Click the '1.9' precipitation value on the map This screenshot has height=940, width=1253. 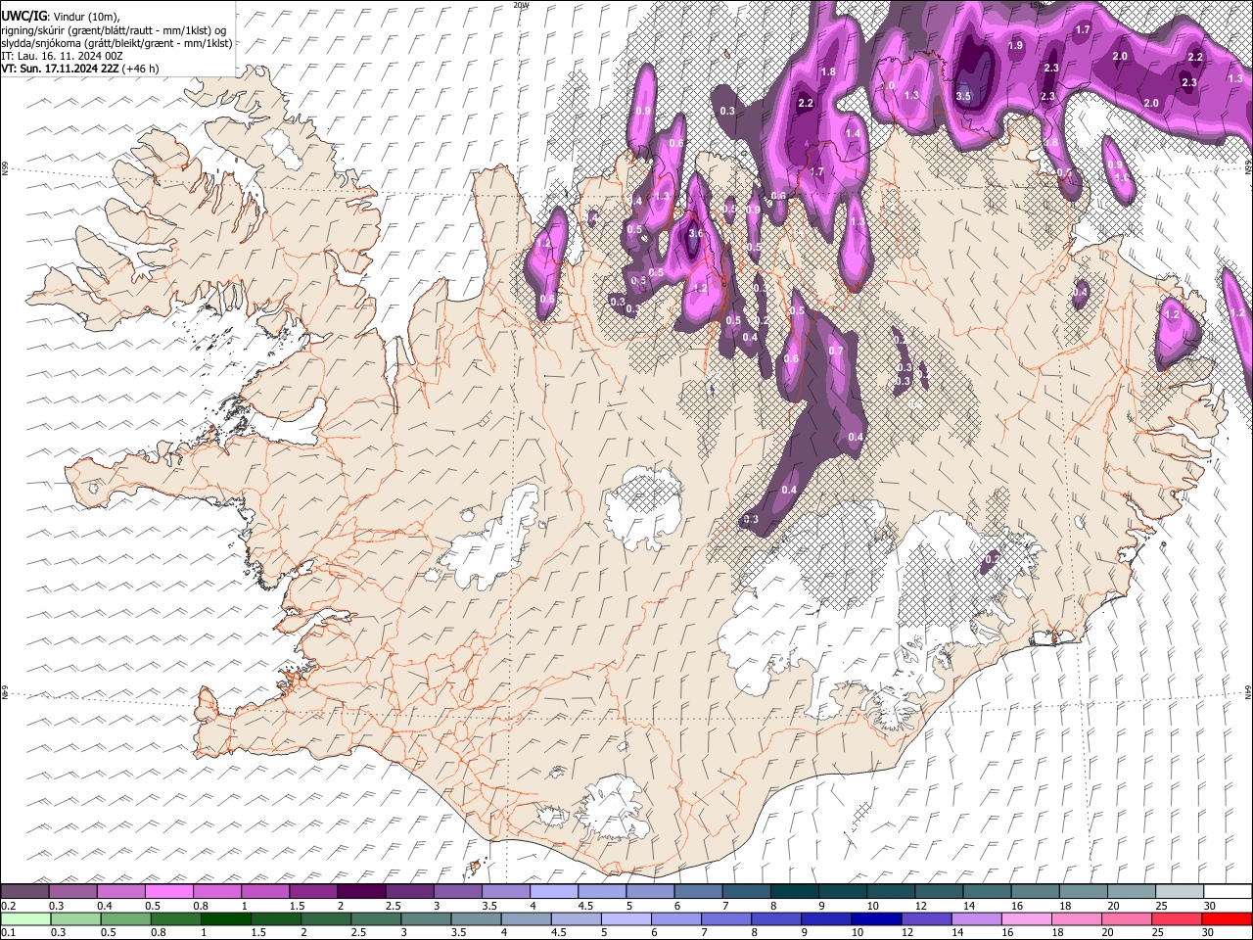[x=1015, y=46]
